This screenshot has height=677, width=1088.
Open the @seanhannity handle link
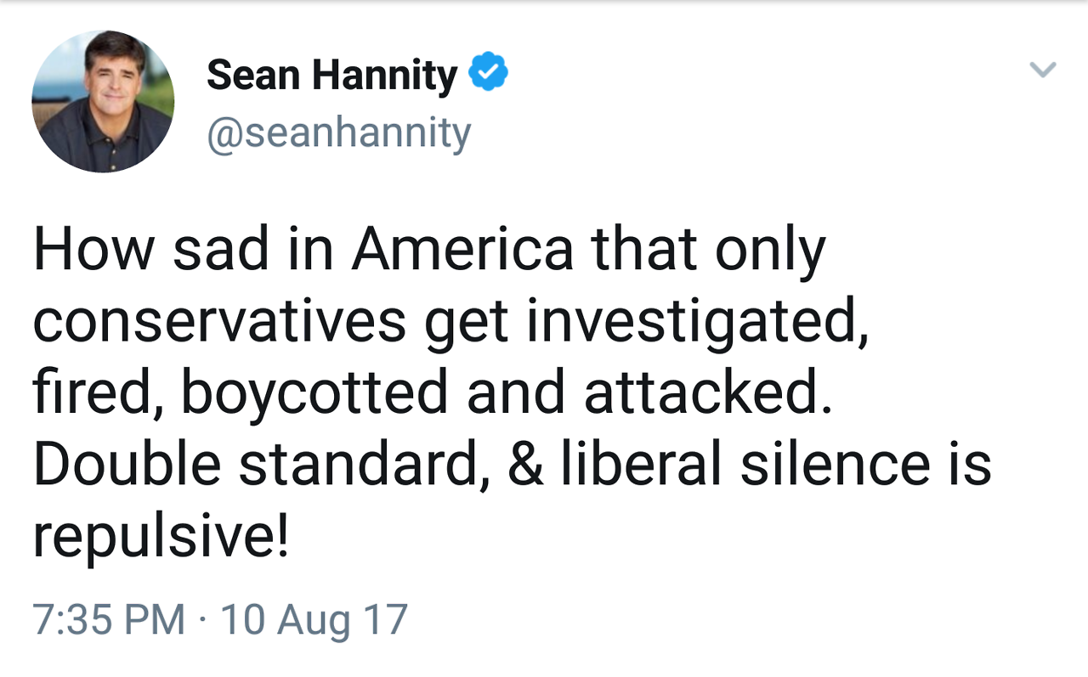click(338, 133)
